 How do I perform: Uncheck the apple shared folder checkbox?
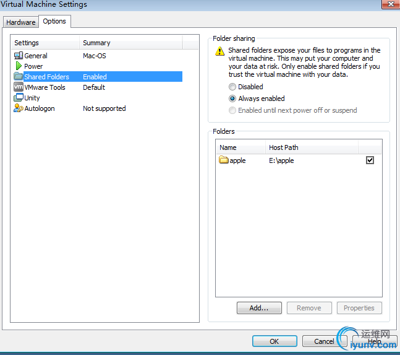point(370,160)
